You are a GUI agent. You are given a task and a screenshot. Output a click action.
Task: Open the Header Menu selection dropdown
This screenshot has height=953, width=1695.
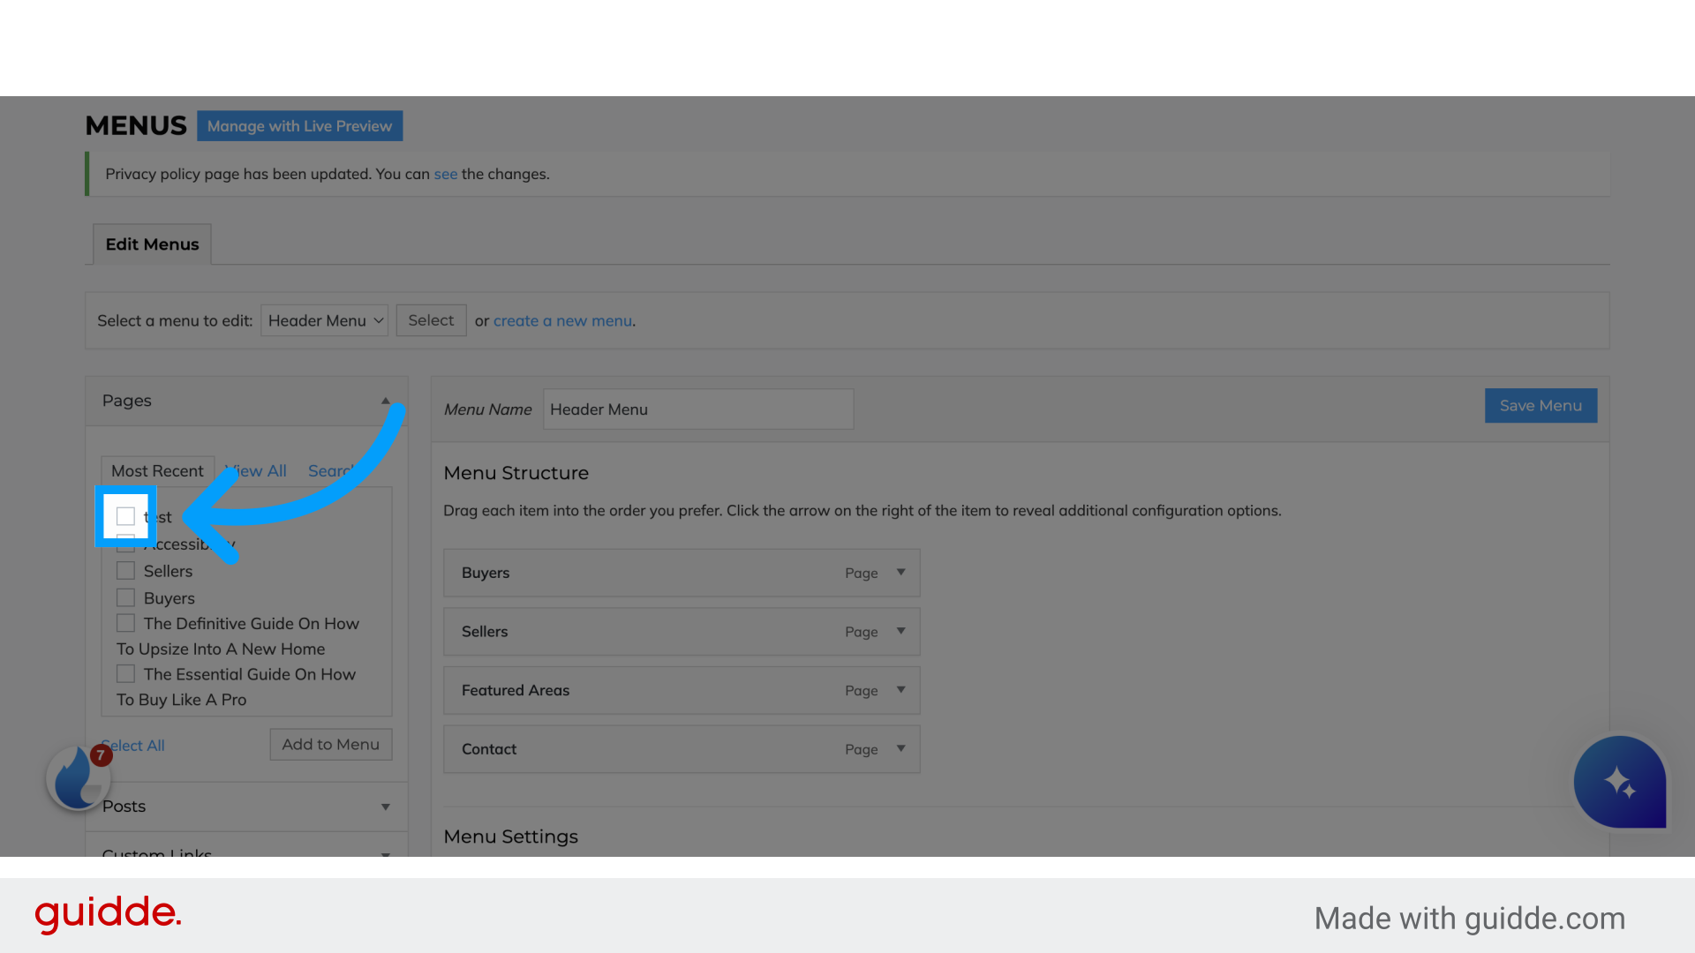pos(324,320)
